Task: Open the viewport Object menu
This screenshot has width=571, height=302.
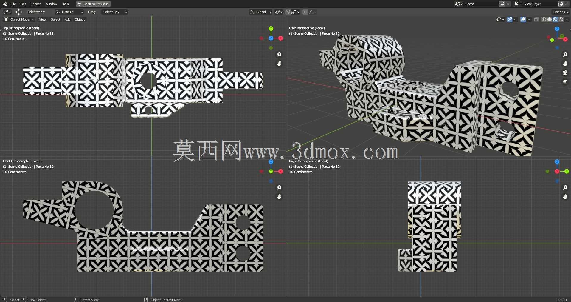Action: tap(80, 19)
